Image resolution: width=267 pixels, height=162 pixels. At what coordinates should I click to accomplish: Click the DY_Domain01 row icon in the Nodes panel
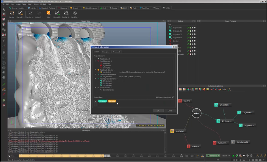pyautogui.click(x=170, y=28)
